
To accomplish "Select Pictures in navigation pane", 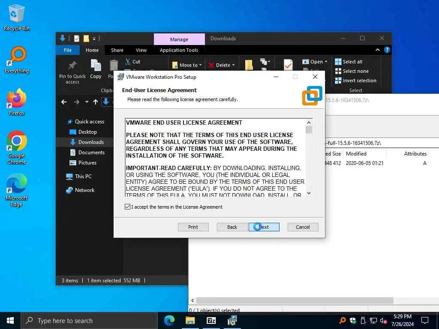I will (x=83, y=163).
